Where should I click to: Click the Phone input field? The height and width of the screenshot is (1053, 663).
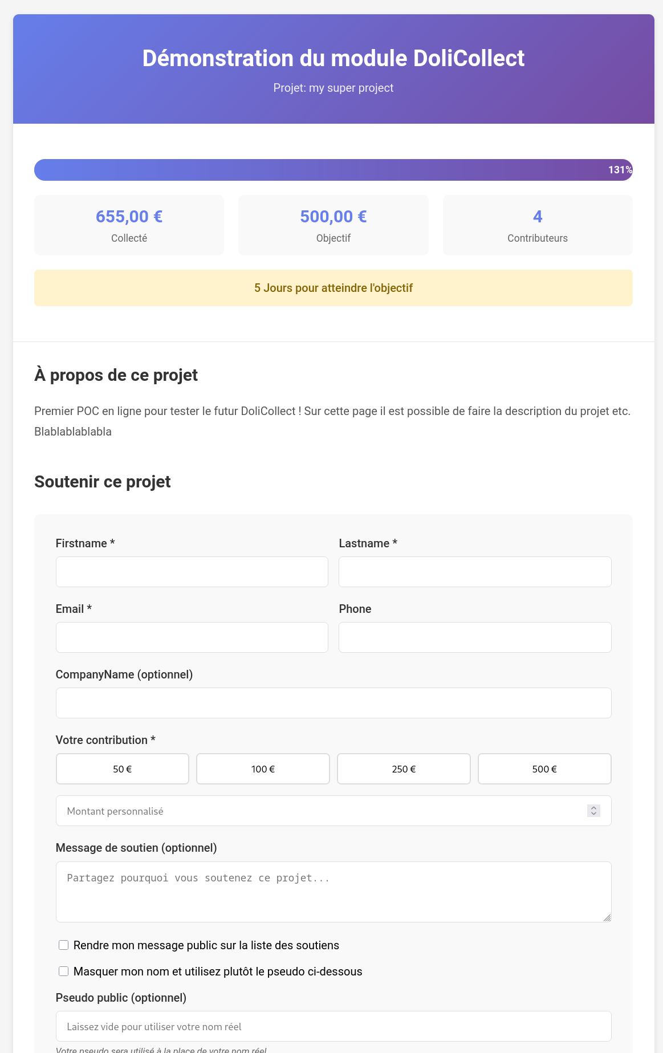475,637
